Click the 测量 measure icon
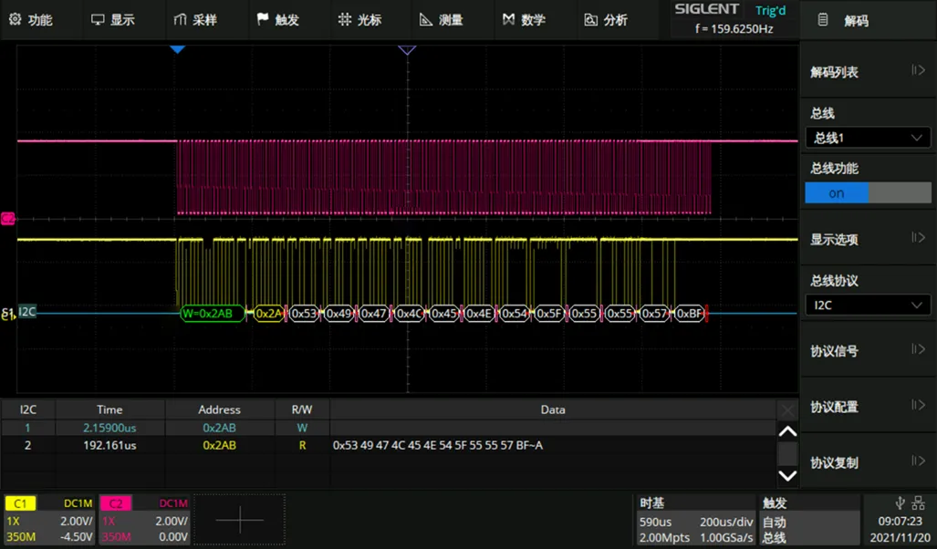 click(x=426, y=19)
